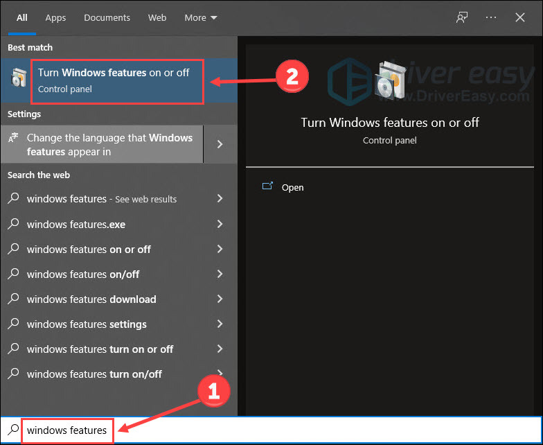Expand the More dropdown in the filter tabs

(201, 18)
